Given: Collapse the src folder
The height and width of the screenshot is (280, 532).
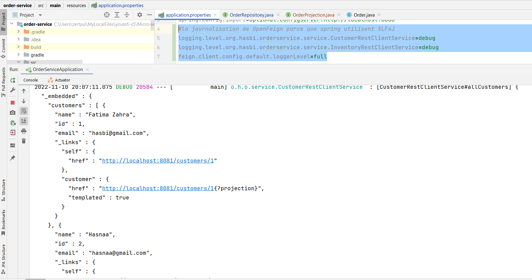Looking at the screenshot, I should (18, 62).
